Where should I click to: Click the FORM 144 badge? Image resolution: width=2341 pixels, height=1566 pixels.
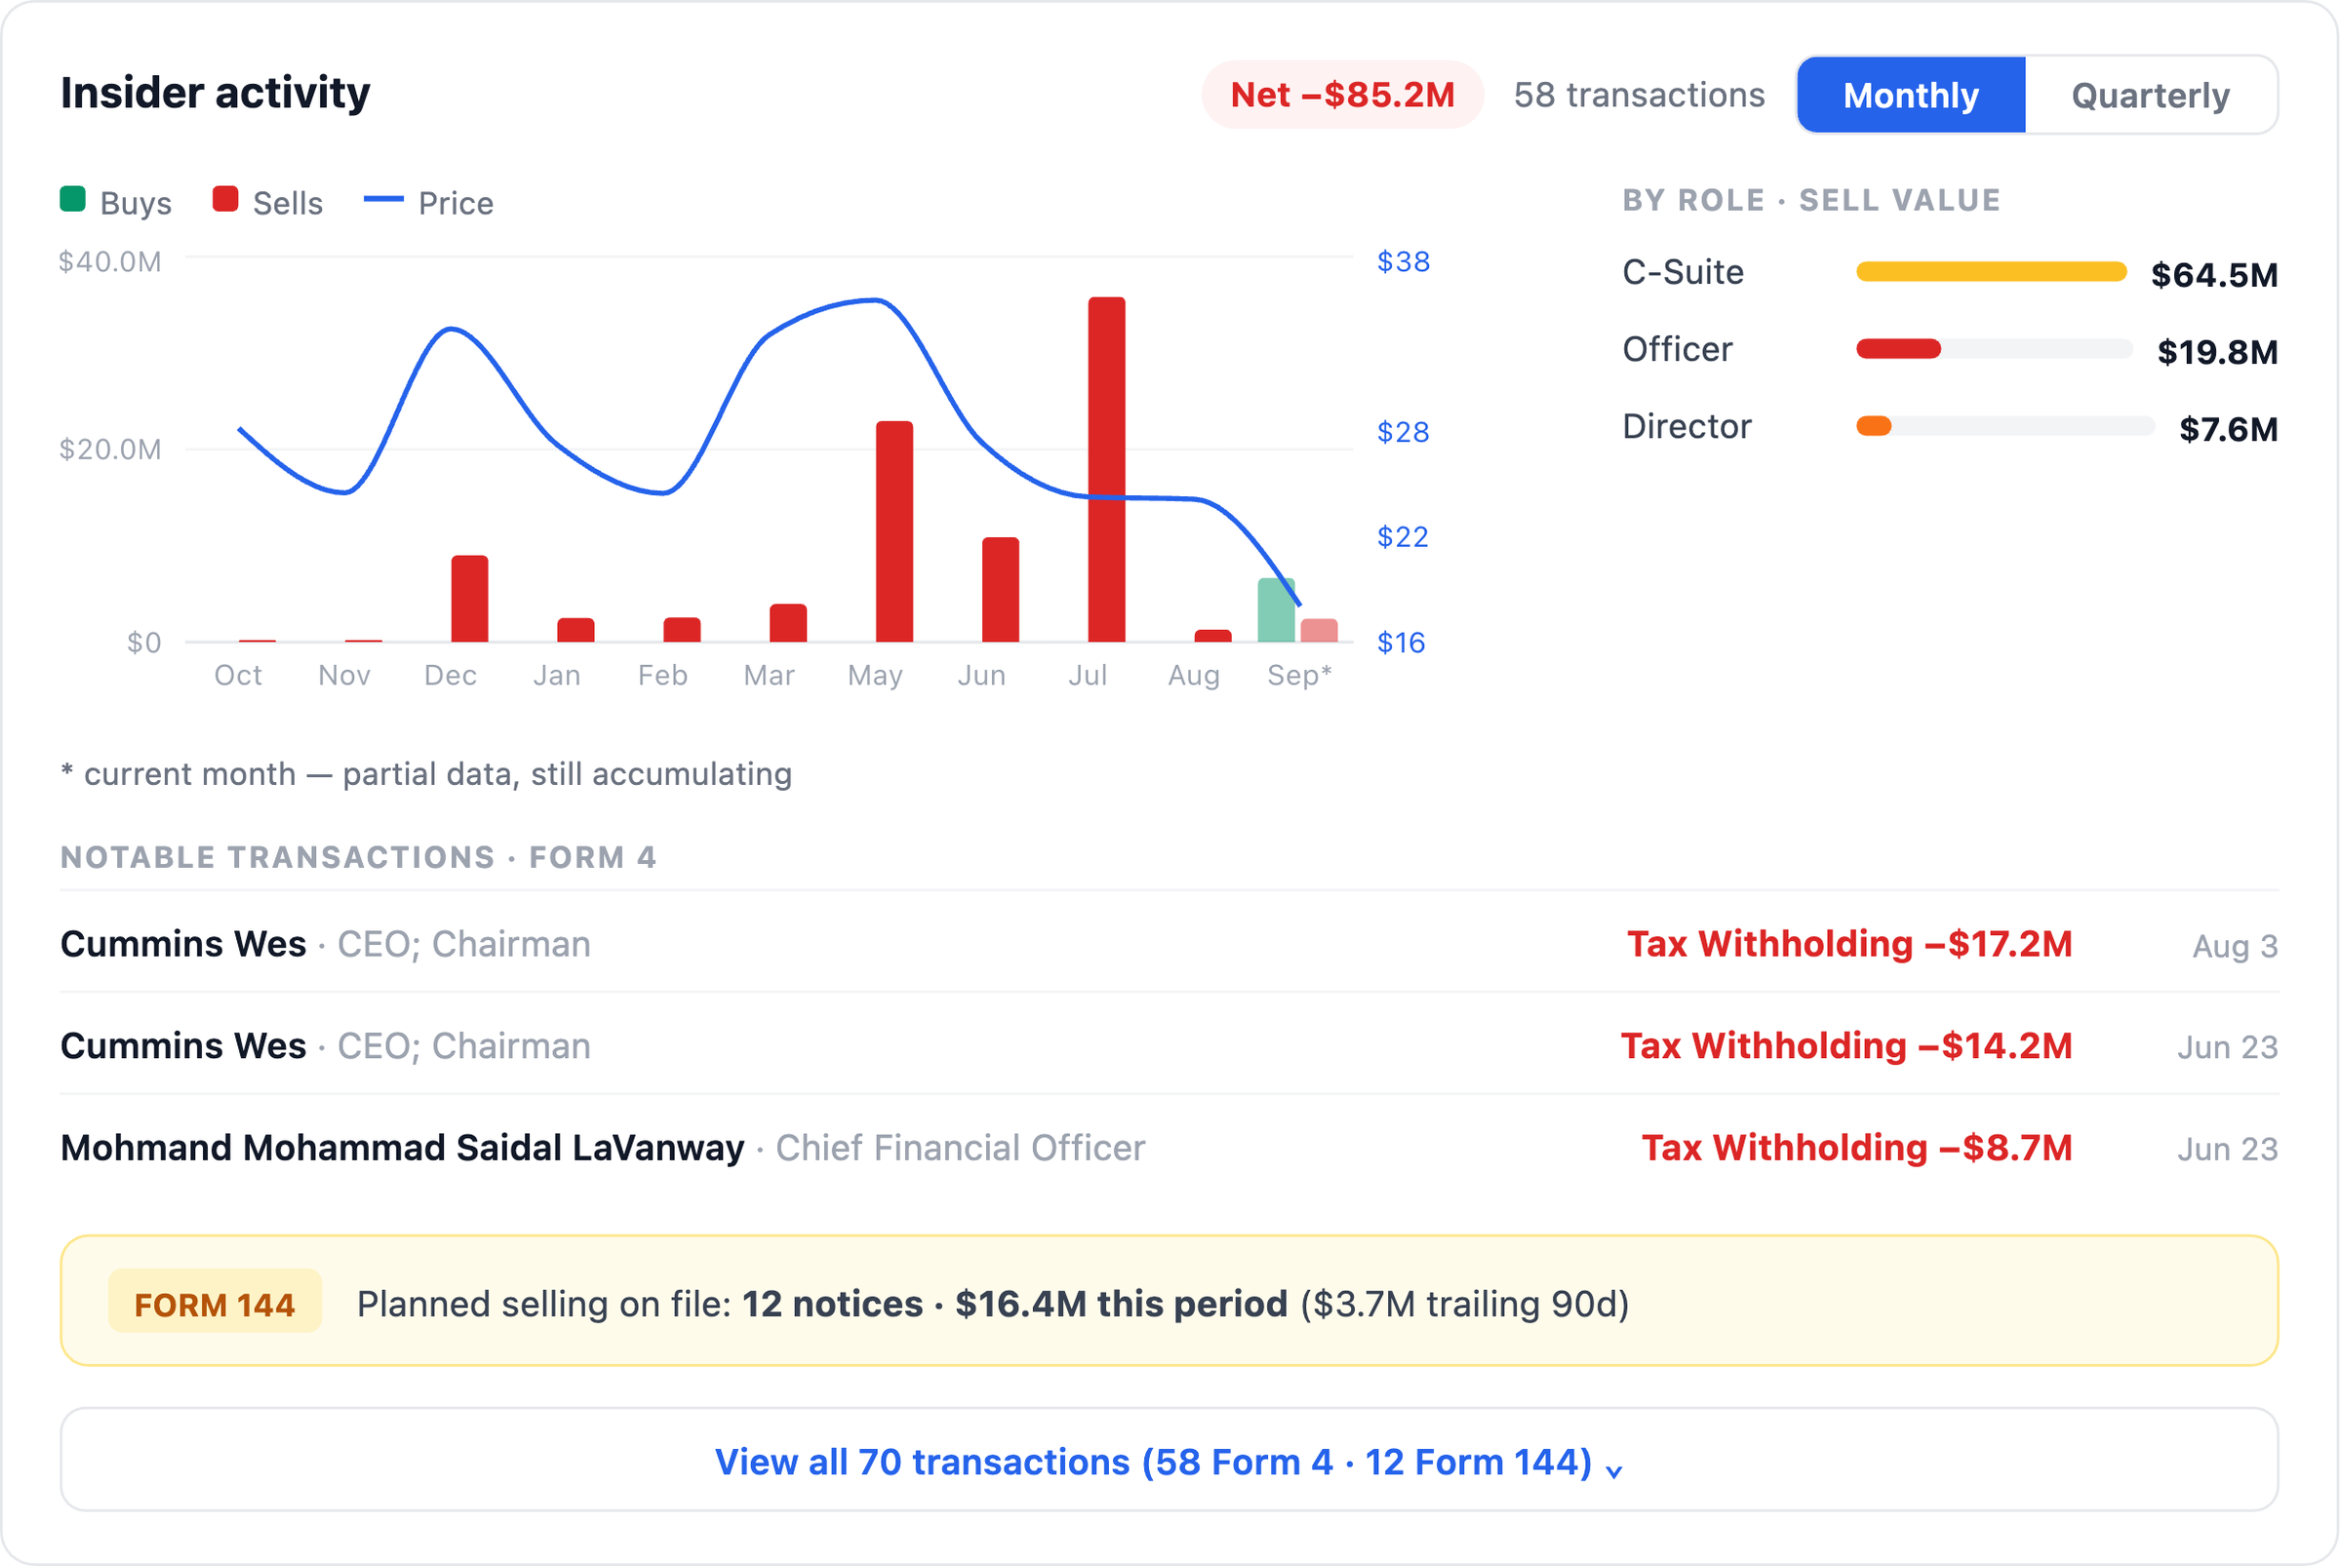click(215, 1304)
